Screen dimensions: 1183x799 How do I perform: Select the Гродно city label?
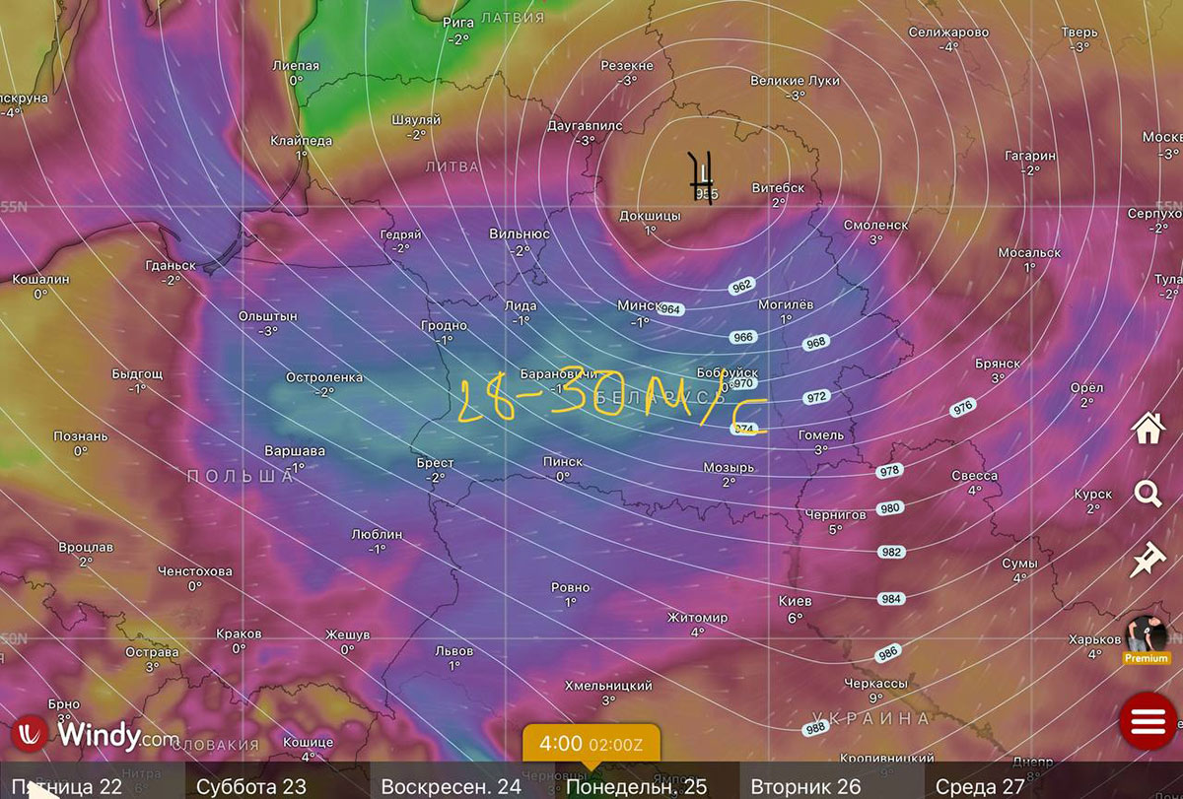(x=444, y=325)
